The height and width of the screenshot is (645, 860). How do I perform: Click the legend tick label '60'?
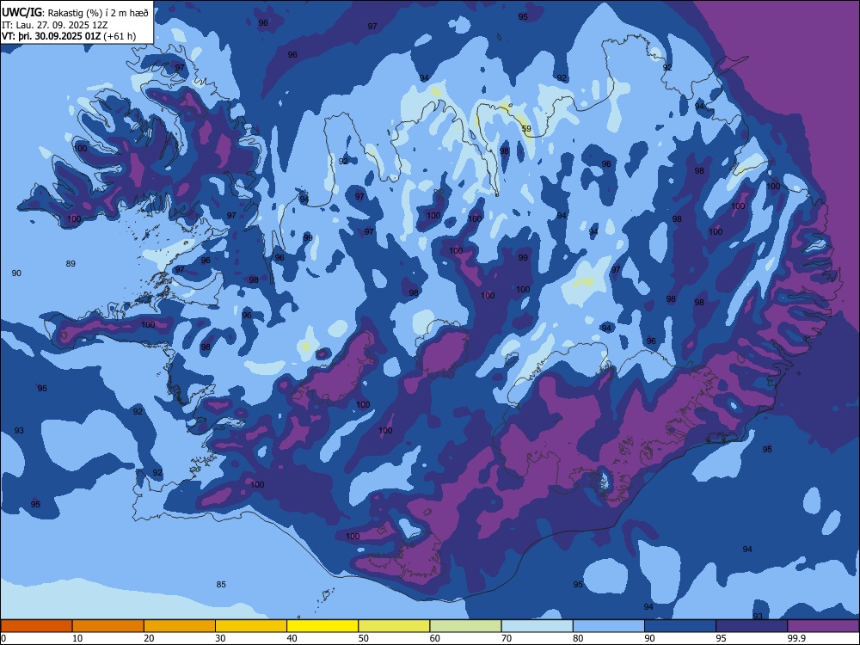[435, 638]
